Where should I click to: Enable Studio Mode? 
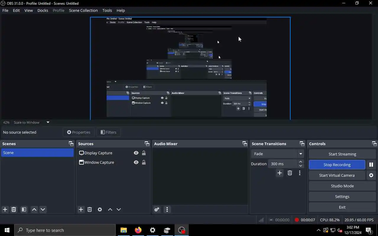pyautogui.click(x=342, y=186)
